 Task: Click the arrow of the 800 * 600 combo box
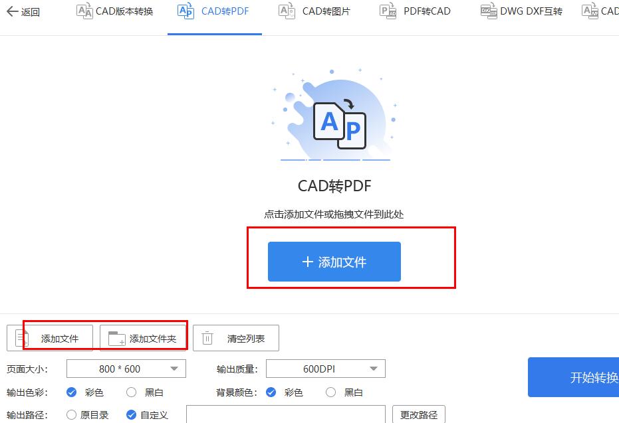pyautogui.click(x=174, y=369)
